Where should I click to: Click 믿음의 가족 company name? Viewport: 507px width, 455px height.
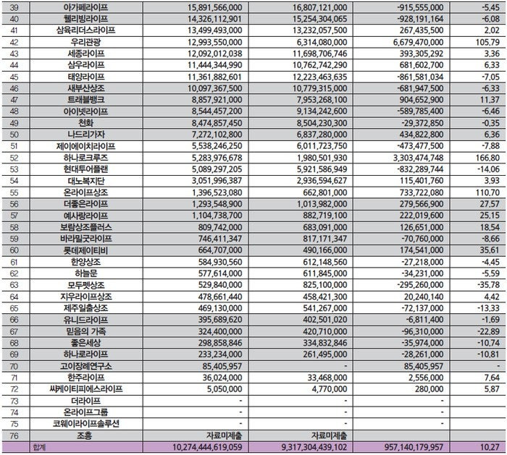click(x=85, y=331)
